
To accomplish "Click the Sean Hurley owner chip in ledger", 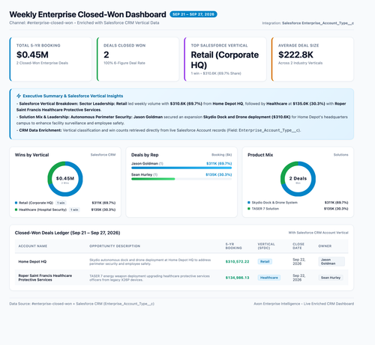I will click(x=331, y=278).
